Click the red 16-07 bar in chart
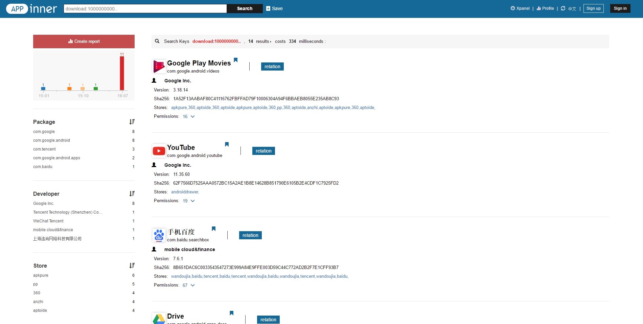Screen dimensions: 643x324 click(x=122, y=73)
